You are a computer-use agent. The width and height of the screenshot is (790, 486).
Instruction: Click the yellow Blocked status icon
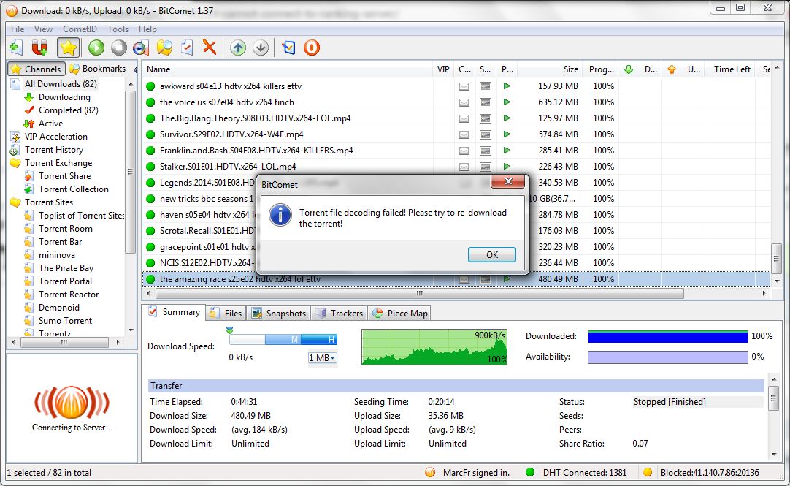[648, 472]
